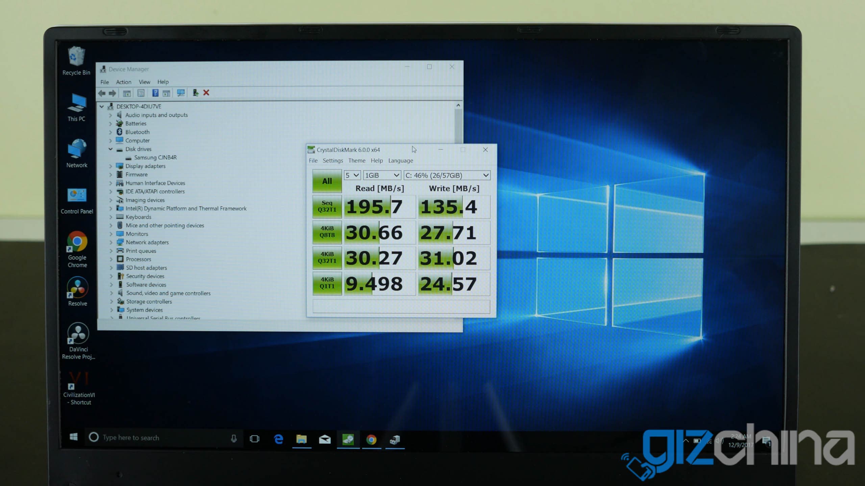Select the Security devices tree item

click(145, 276)
